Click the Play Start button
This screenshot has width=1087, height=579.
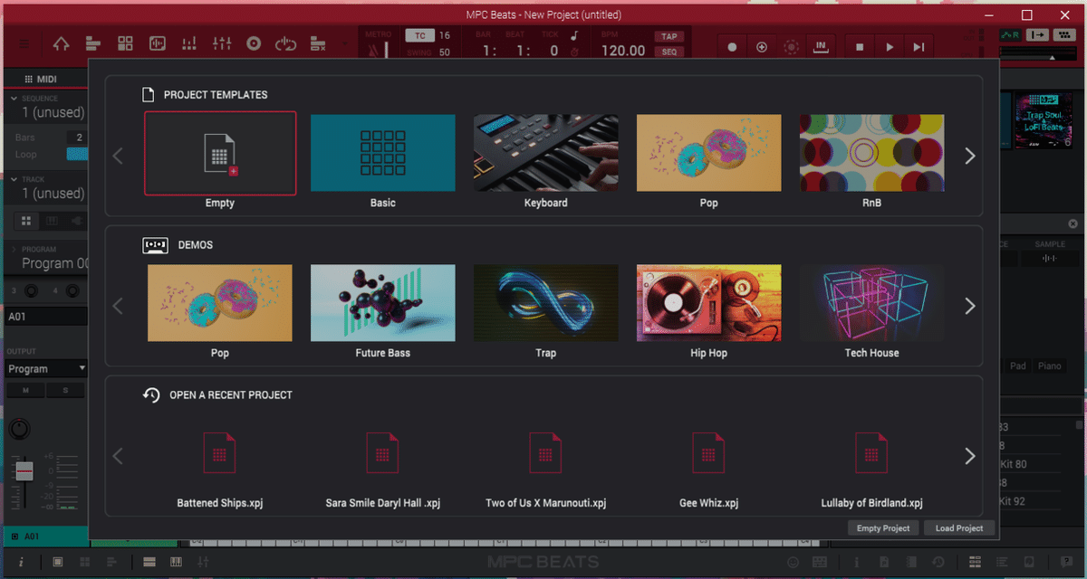coord(919,47)
